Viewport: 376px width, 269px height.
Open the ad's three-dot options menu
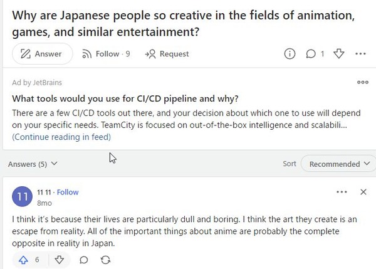(362, 82)
